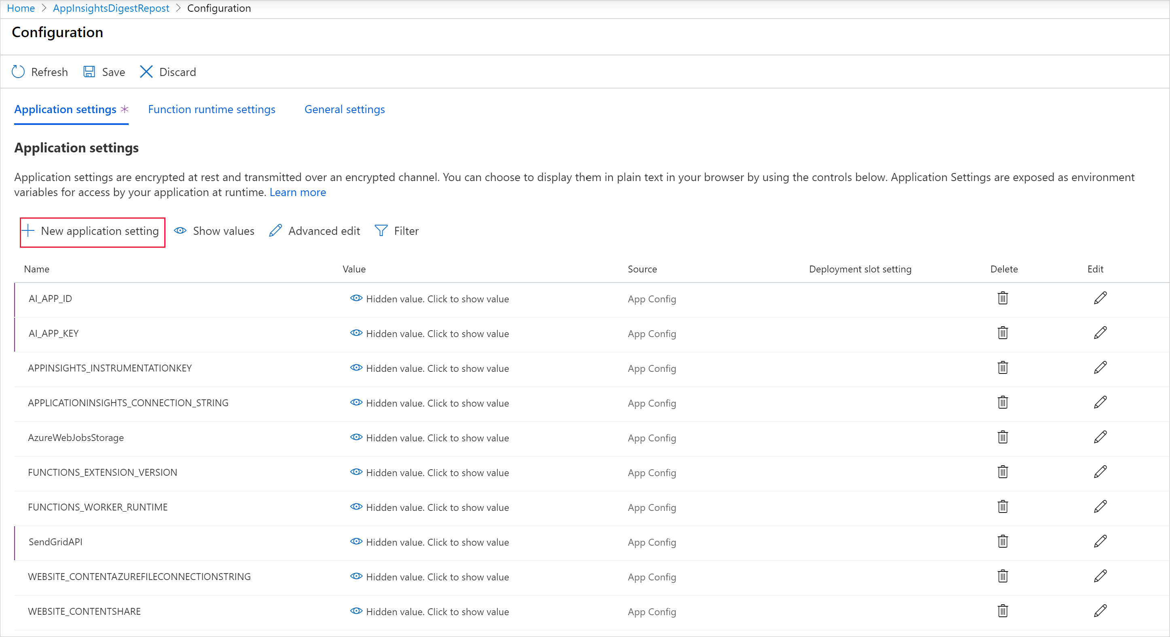This screenshot has width=1170, height=637.
Task: Edit the AzureWebJobsStorage setting
Action: tap(1100, 437)
